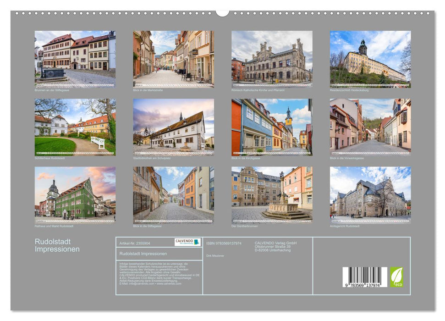Click the boxed 'Rudolstadt Impressionen' title field
Screen dimensions: 445x321
tap(159, 254)
